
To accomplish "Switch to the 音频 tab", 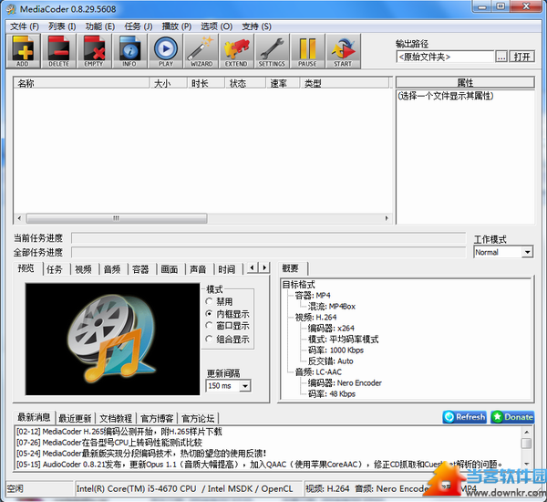I will [x=112, y=269].
